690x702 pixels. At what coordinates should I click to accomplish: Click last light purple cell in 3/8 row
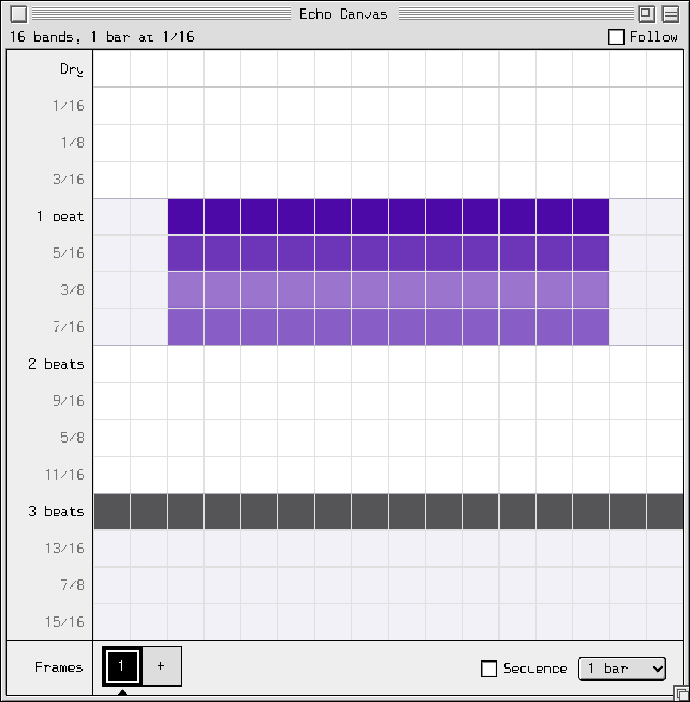click(x=591, y=290)
